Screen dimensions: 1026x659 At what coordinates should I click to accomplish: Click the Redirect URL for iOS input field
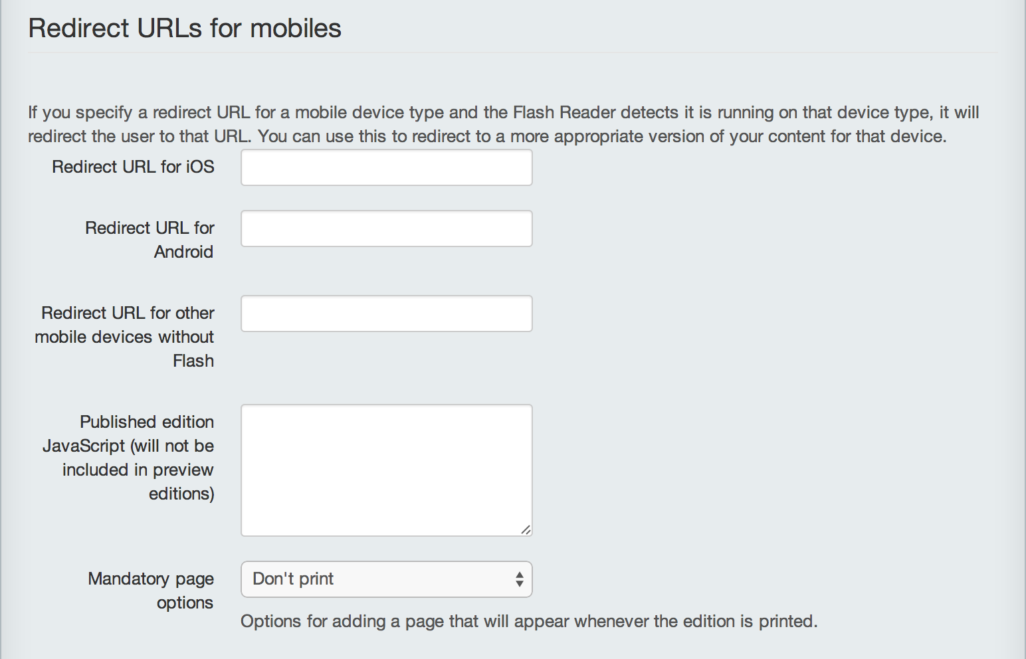pos(386,167)
